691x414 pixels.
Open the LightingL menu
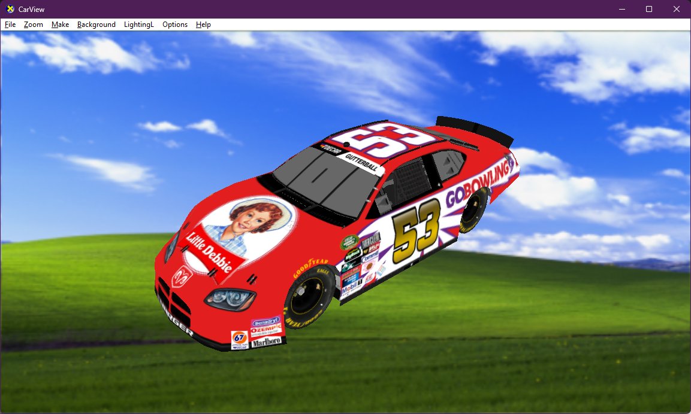coord(139,25)
